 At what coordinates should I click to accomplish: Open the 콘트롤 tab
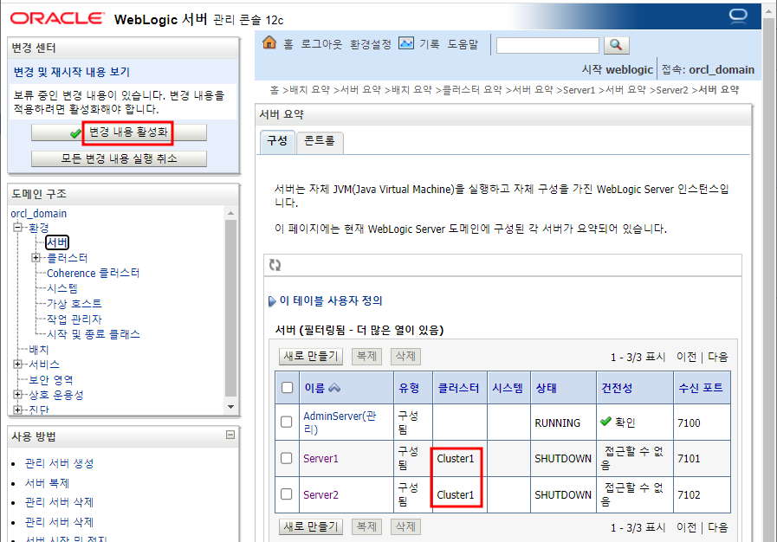320,142
